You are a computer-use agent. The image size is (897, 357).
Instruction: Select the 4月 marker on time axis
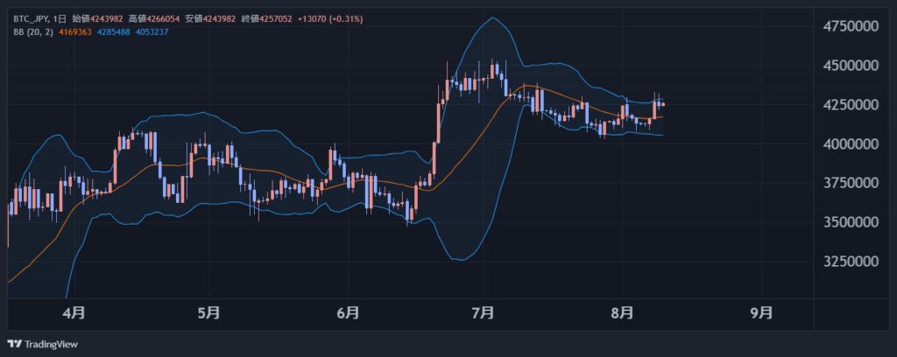tap(74, 311)
